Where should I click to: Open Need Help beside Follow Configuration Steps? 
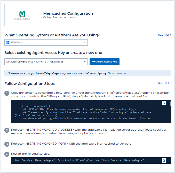[164, 83]
